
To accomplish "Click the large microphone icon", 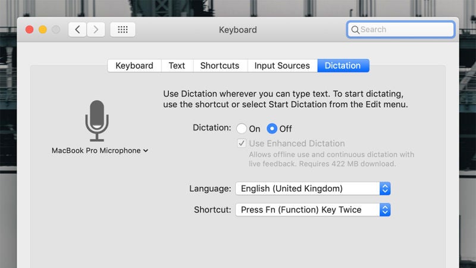I will tap(97, 120).
